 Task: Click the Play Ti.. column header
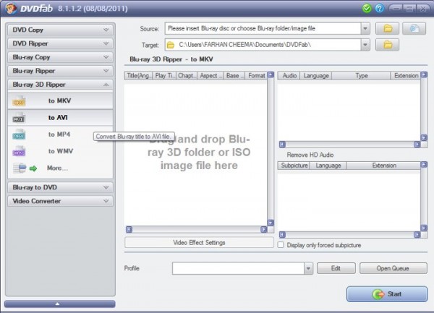pyautogui.click(x=164, y=75)
